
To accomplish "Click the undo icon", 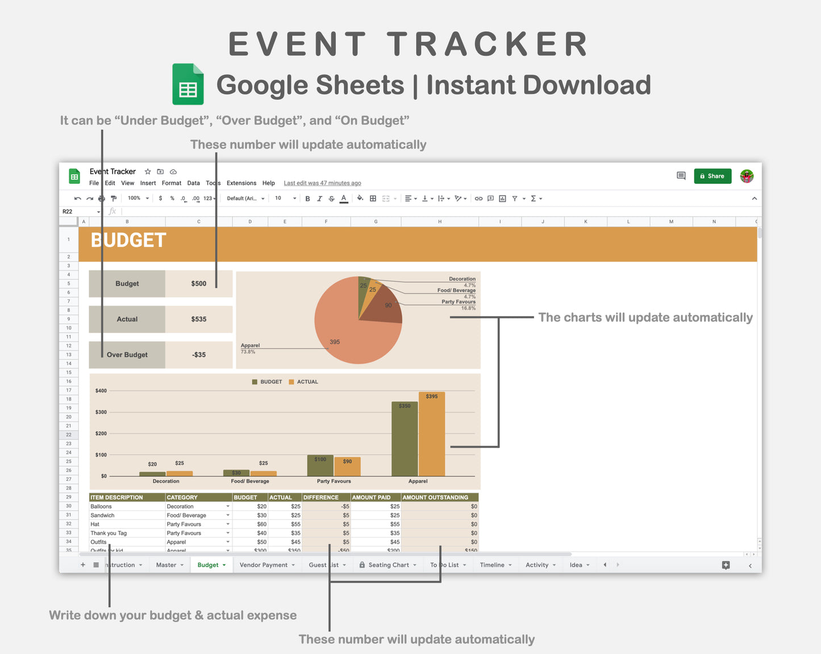I will (x=77, y=198).
